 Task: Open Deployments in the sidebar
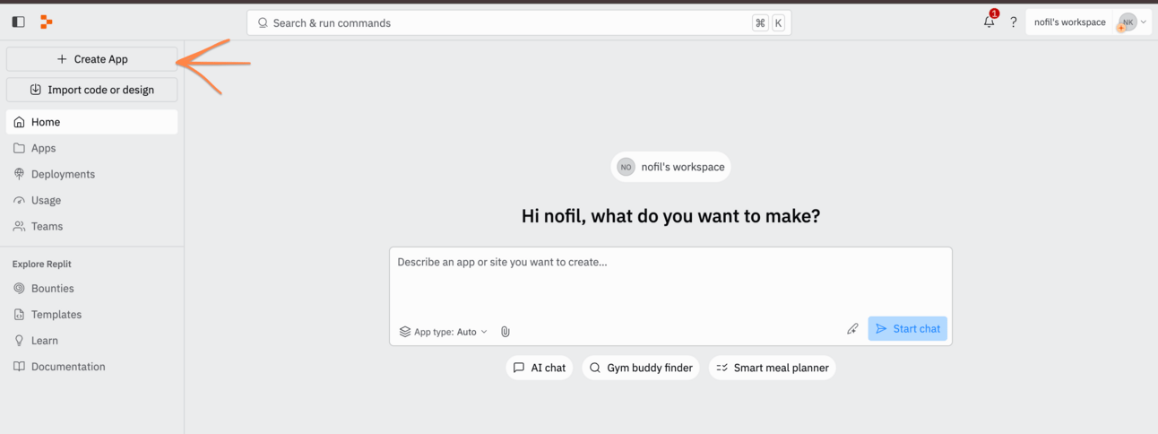click(x=91, y=174)
